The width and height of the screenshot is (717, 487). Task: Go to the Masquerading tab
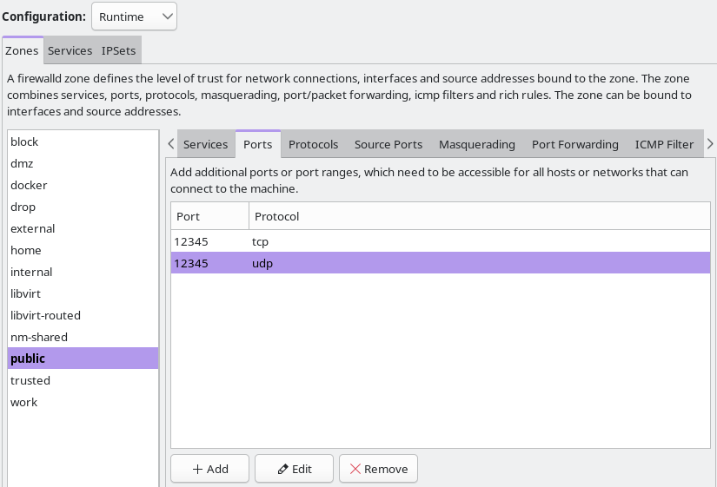(477, 144)
